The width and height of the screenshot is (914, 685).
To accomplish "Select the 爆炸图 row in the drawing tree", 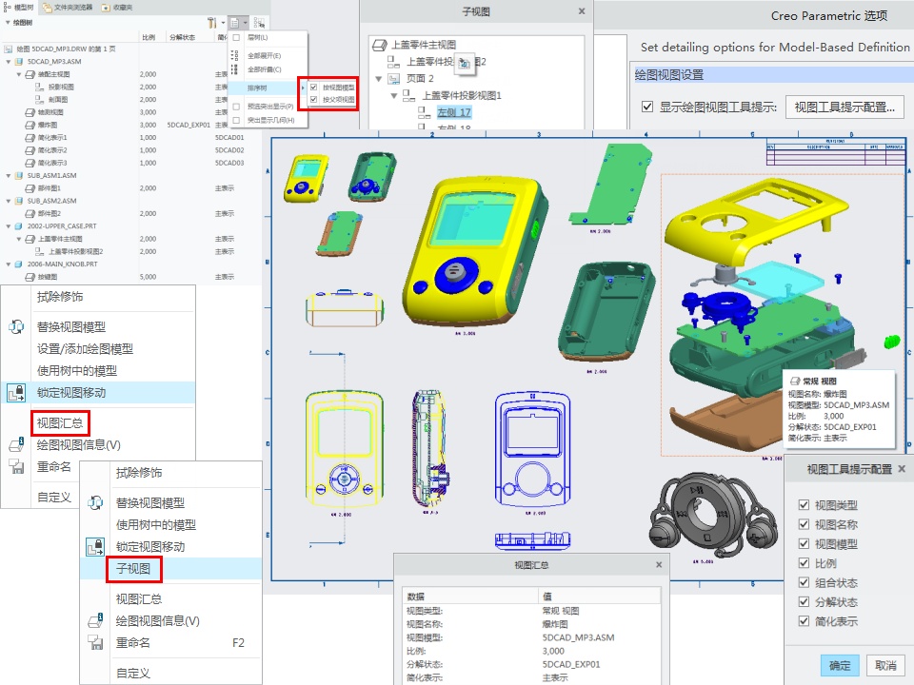I will pyautogui.click(x=38, y=125).
